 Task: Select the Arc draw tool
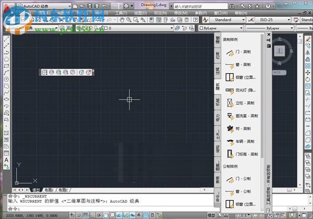click(x=6, y=73)
